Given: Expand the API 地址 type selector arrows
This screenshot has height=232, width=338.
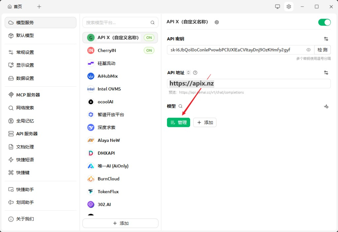Looking at the screenshot, I should coord(188,73).
